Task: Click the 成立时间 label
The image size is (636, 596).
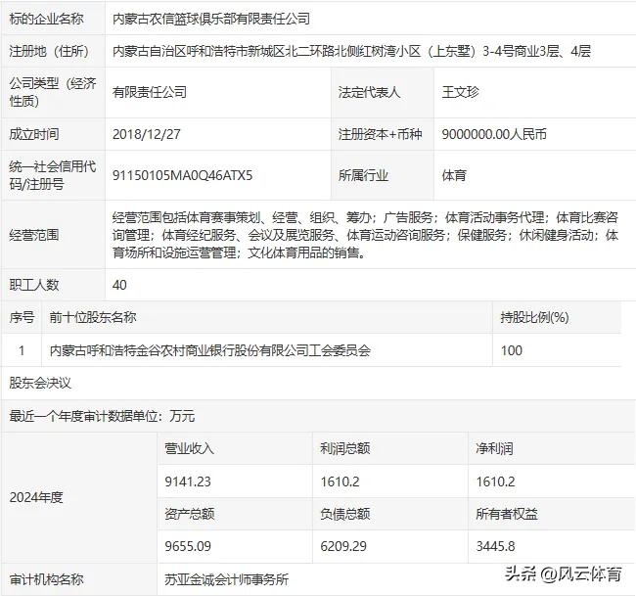Action: coord(34,134)
